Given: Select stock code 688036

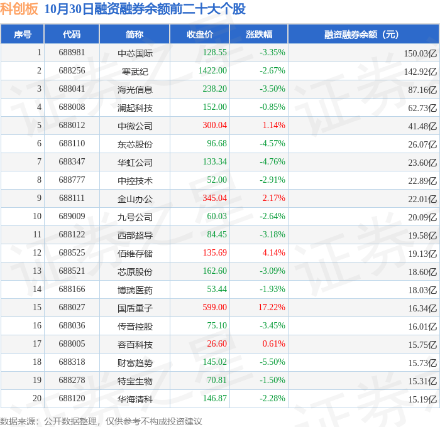Looking at the screenshot, I should [x=72, y=326].
